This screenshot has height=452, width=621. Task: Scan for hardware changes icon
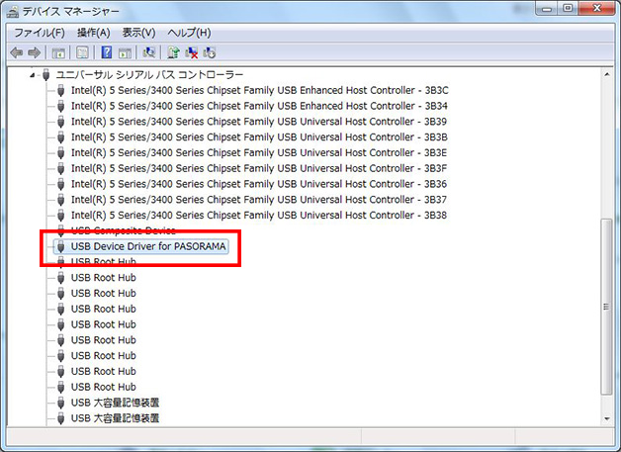[x=148, y=52]
